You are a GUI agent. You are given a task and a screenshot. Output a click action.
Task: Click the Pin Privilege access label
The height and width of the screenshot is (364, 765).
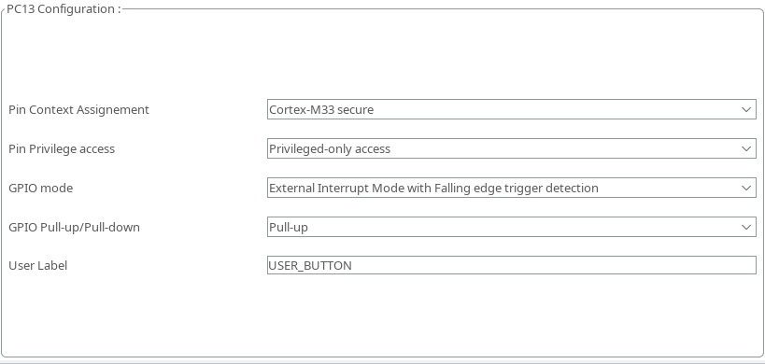(x=62, y=149)
